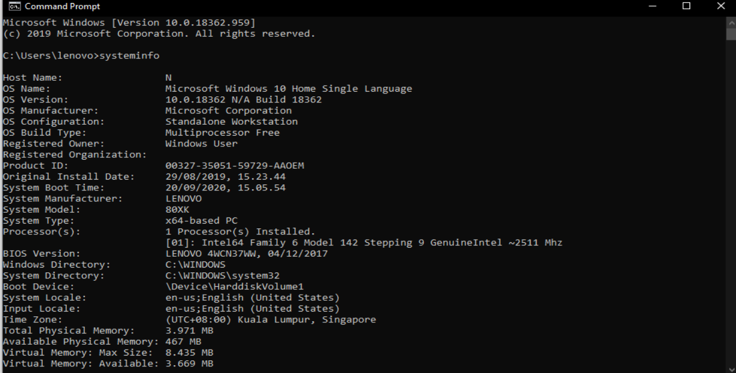
Task: Click the scrollbar up arrow
Action: point(731,21)
